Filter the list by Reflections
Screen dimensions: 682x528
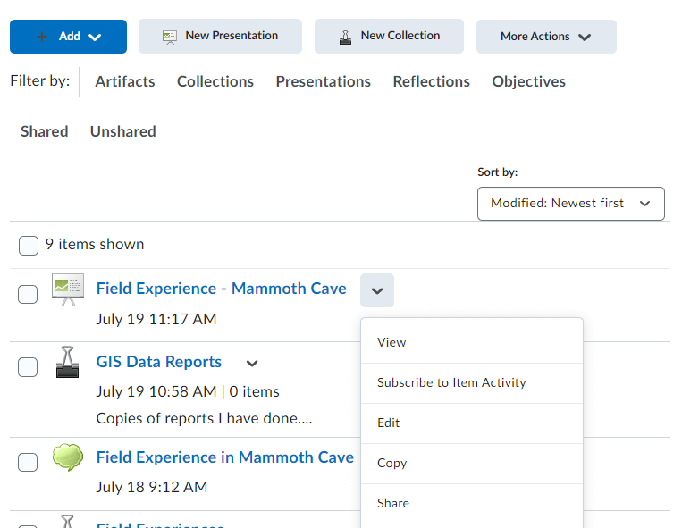pos(431,81)
